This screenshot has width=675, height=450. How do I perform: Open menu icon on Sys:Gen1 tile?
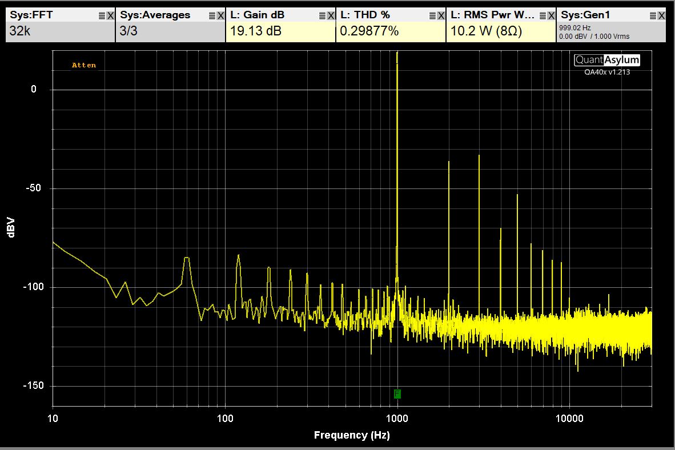tap(653, 16)
